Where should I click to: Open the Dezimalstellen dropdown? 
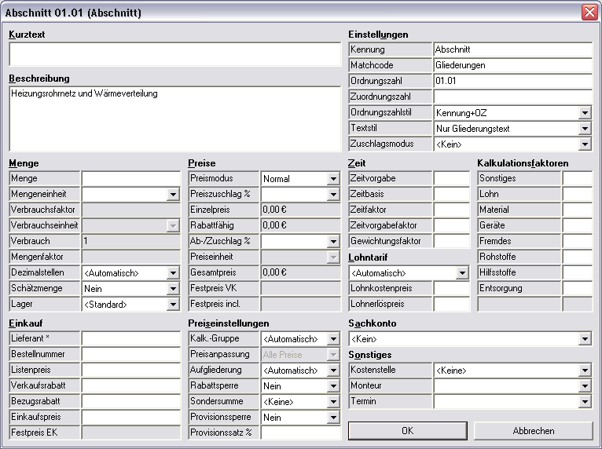click(x=173, y=272)
